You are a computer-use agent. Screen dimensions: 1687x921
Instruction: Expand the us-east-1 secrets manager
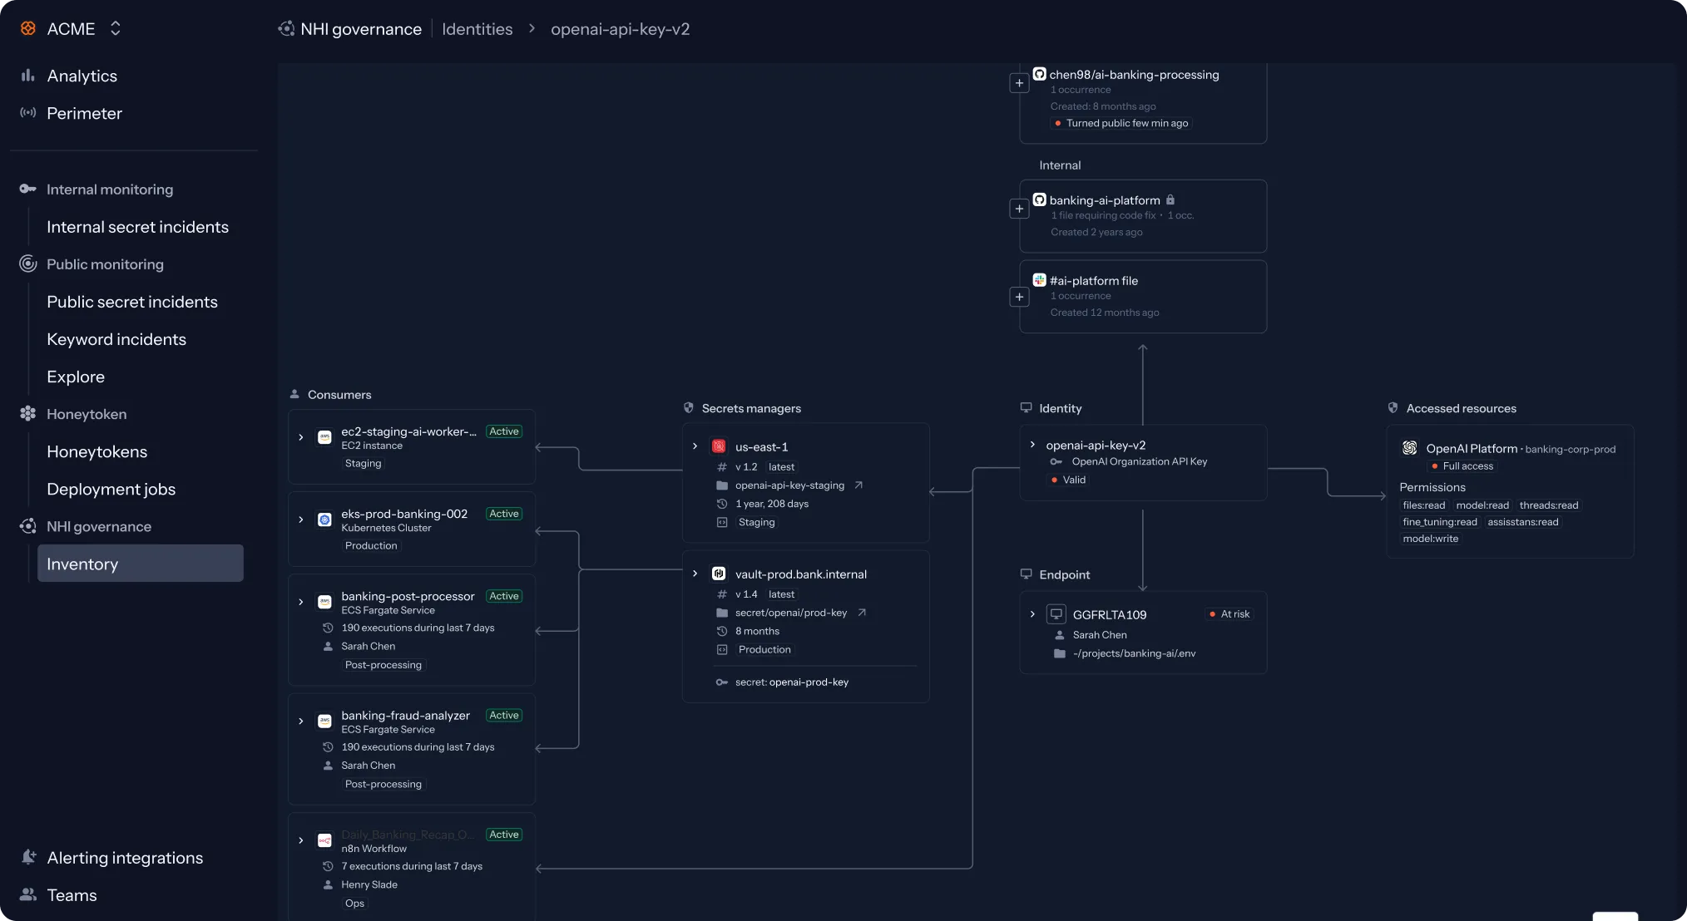coord(695,446)
